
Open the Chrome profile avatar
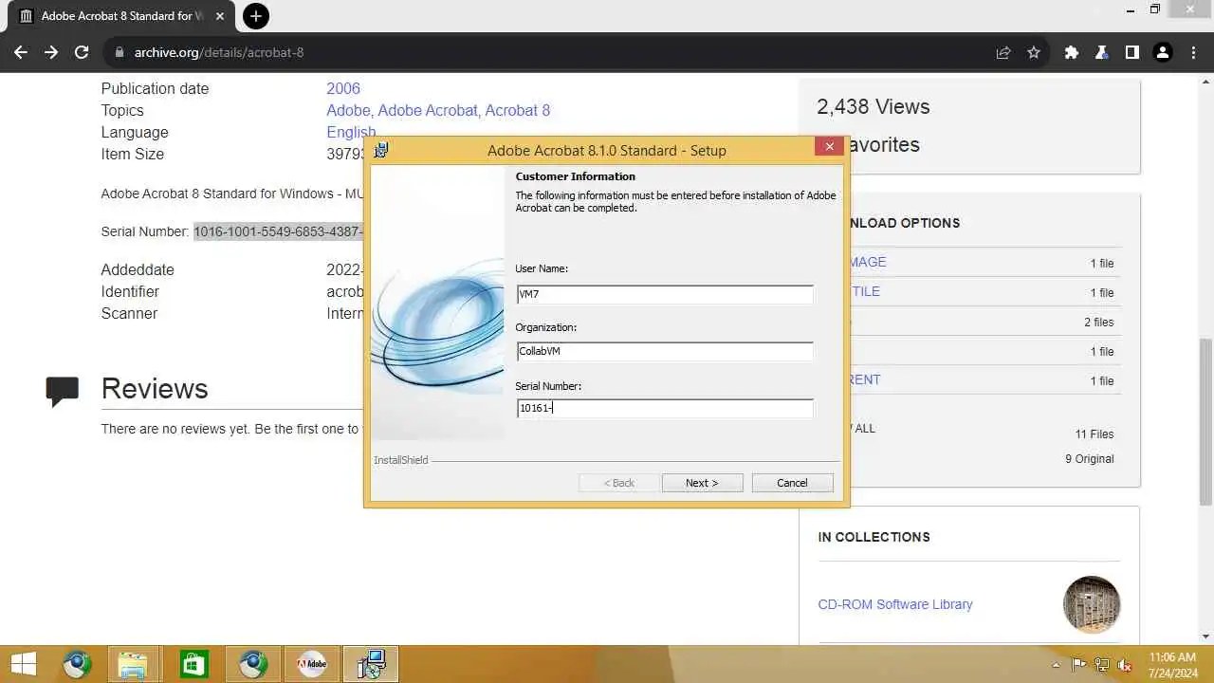point(1163,52)
